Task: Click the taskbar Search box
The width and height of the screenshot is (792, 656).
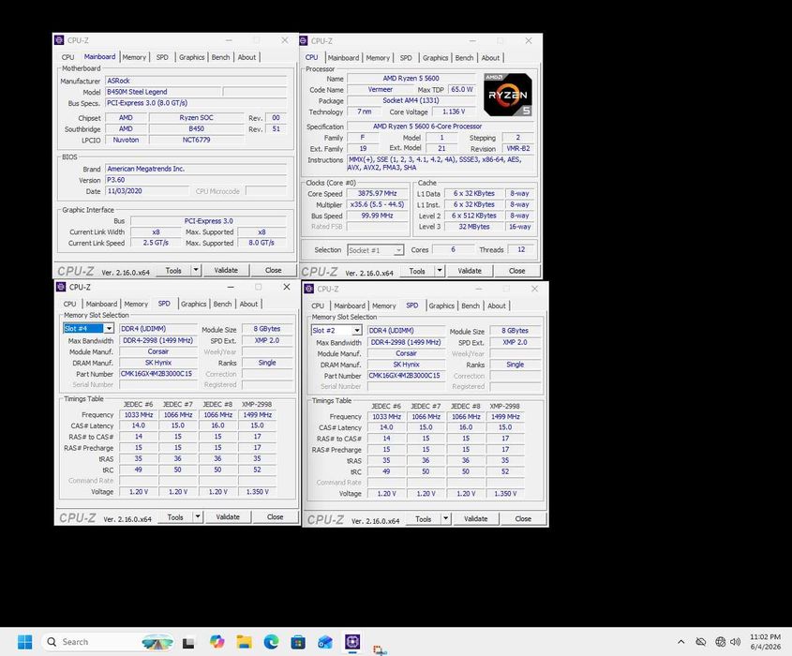Action: click(x=108, y=642)
